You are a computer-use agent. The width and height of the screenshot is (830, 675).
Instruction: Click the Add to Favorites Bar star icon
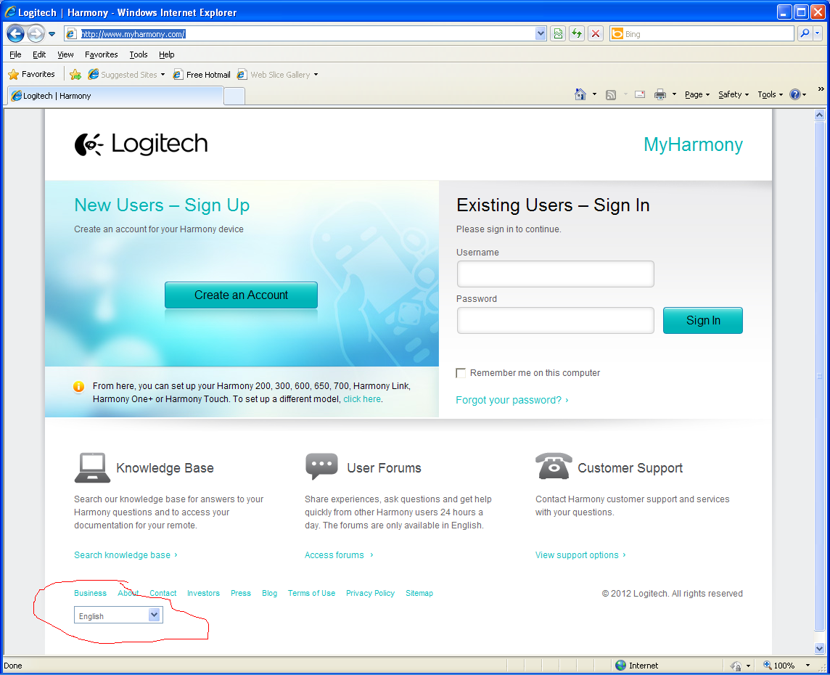coord(75,74)
